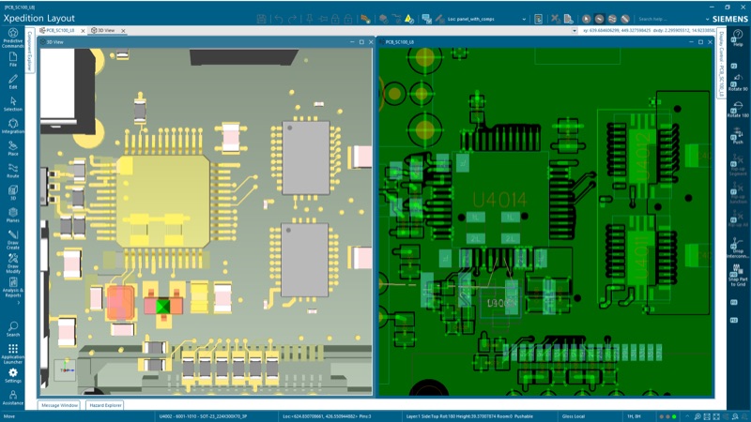Viewport: 751px width, 422px height.
Task: Open the Message Window tab
Action: [59, 405]
